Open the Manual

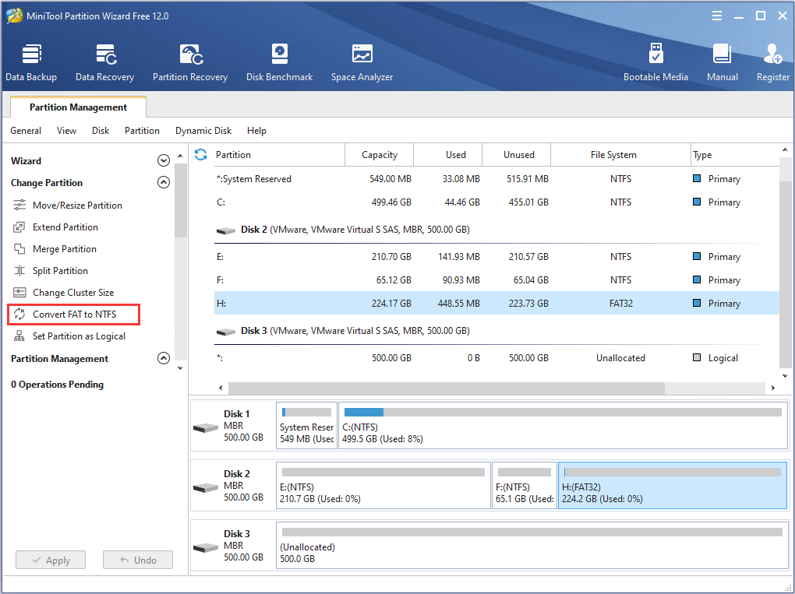(x=723, y=63)
